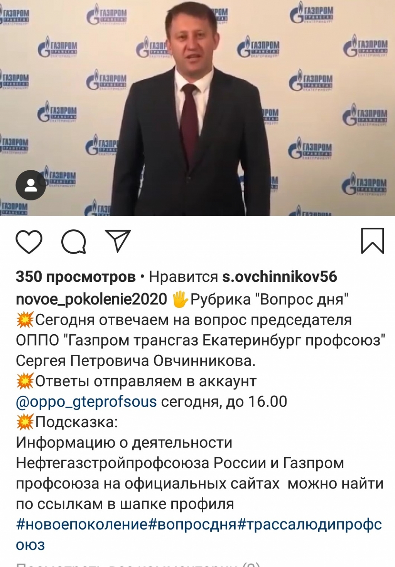
Task: Open comments via speech bubble icon
Action: click(74, 242)
